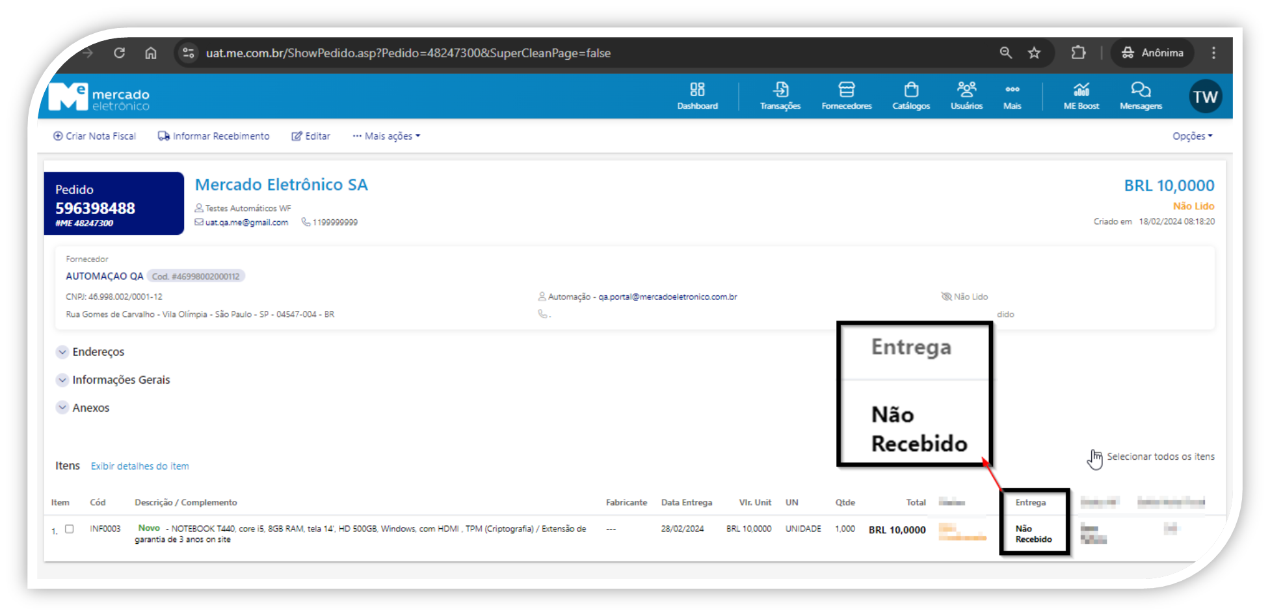Click Entrega column header in items table
Image resolution: width=1270 pixels, height=616 pixels.
pos(1030,503)
